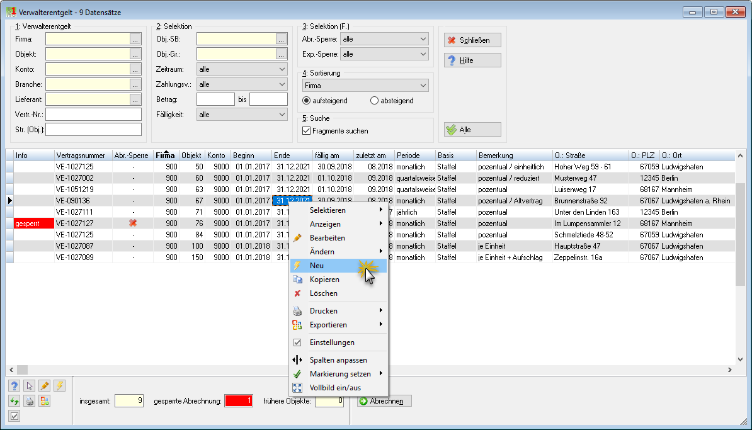Select the row with VE-1051219
752x430 pixels.
pyautogui.click(x=370, y=190)
